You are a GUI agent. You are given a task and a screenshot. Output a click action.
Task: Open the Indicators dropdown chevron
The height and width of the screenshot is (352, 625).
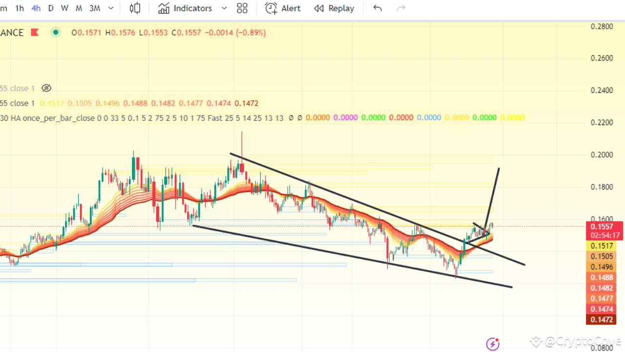click(x=224, y=8)
